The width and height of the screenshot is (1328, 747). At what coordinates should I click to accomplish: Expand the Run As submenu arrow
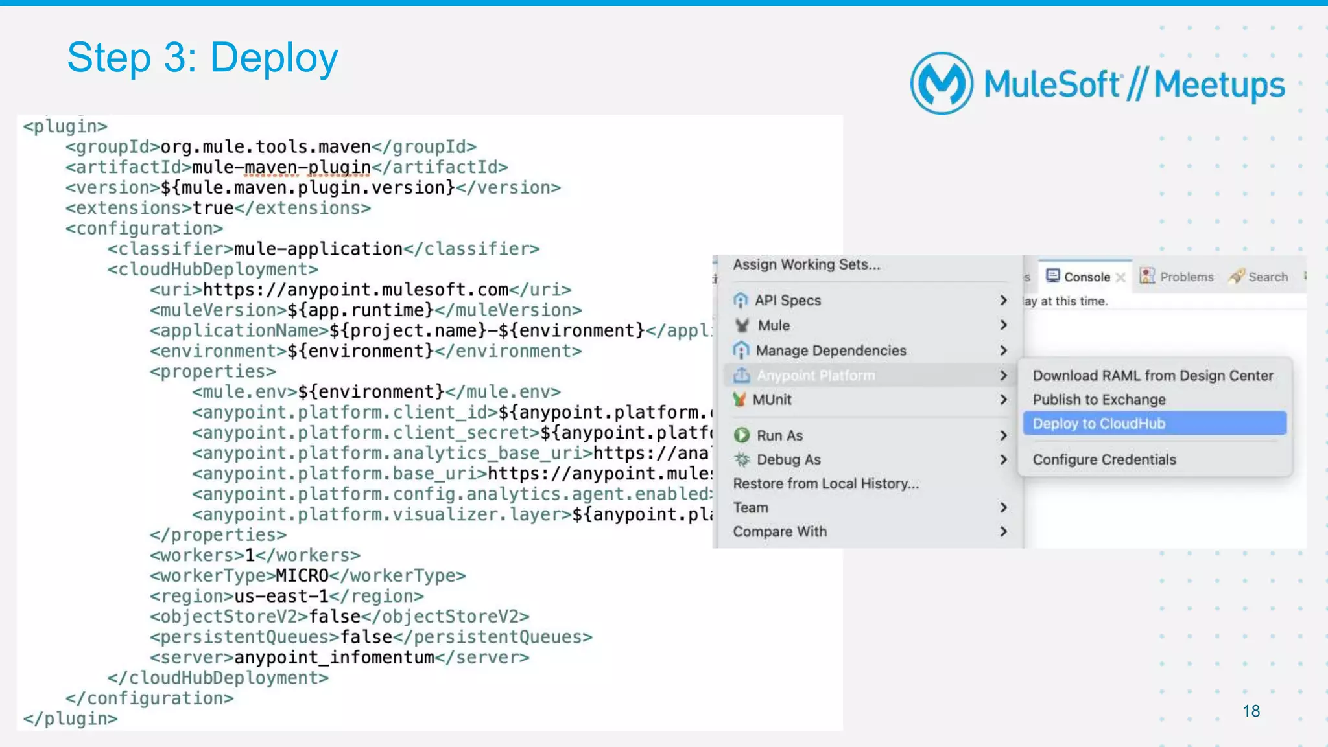tap(1003, 435)
